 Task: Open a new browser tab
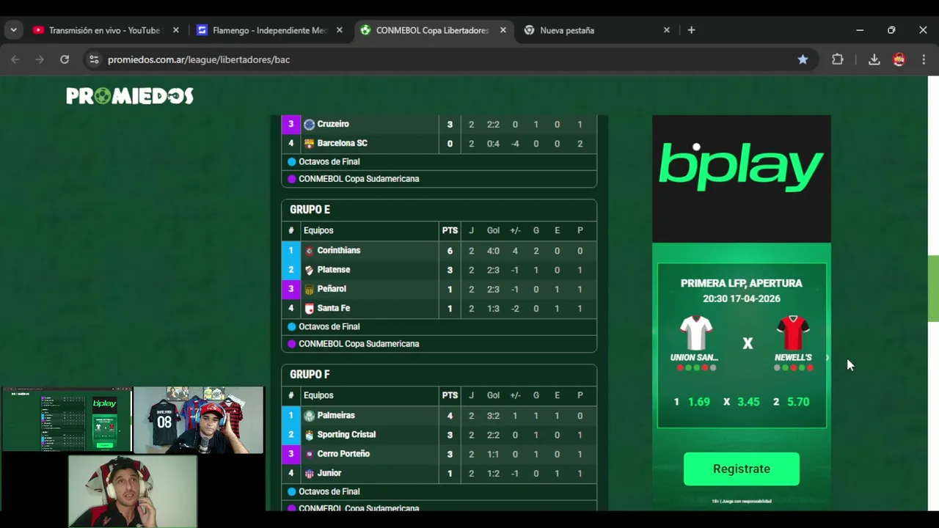coord(691,30)
